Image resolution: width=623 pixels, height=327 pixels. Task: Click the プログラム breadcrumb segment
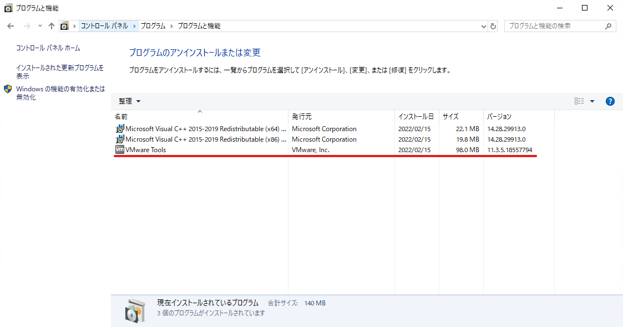point(153,26)
